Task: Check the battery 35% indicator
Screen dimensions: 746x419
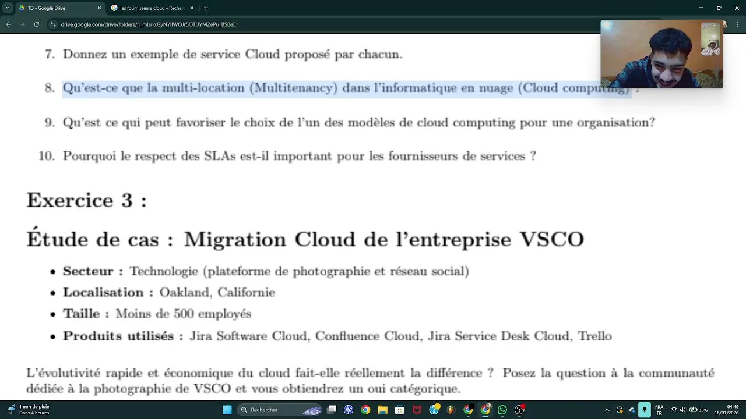Action: (x=699, y=410)
